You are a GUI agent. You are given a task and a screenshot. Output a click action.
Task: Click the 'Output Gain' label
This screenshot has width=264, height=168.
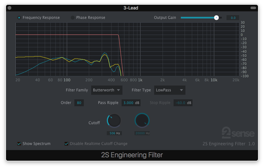[x=165, y=18]
